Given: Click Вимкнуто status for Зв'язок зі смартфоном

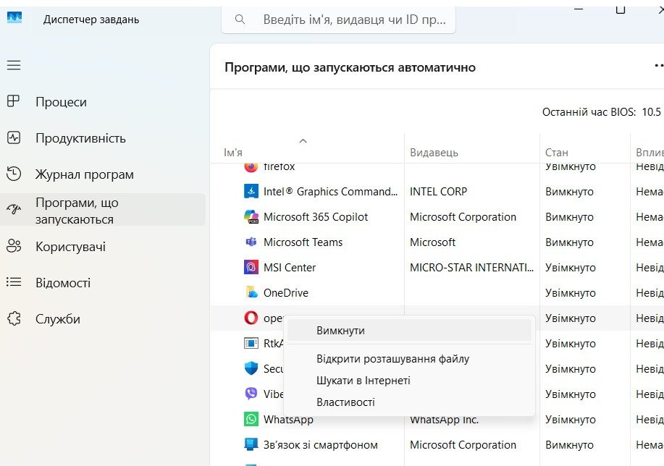Looking at the screenshot, I should (569, 445).
